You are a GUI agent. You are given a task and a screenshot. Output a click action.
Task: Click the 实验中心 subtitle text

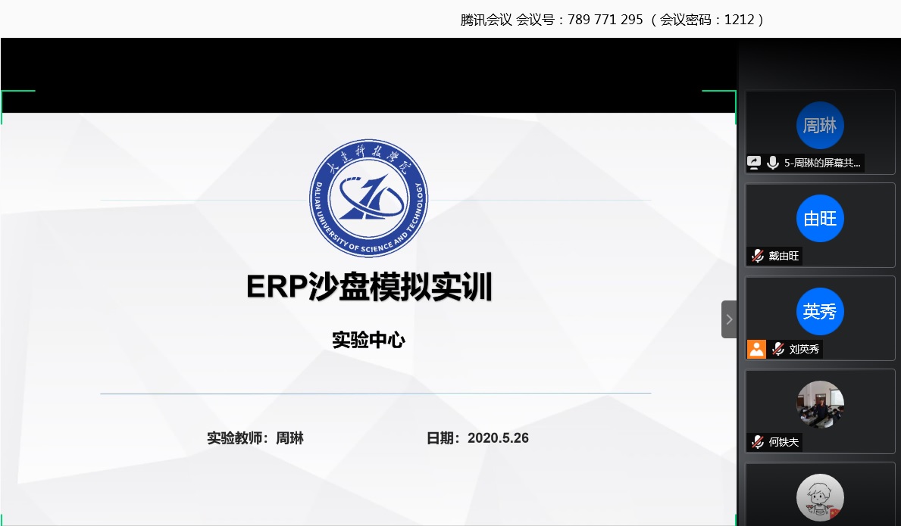369,341
